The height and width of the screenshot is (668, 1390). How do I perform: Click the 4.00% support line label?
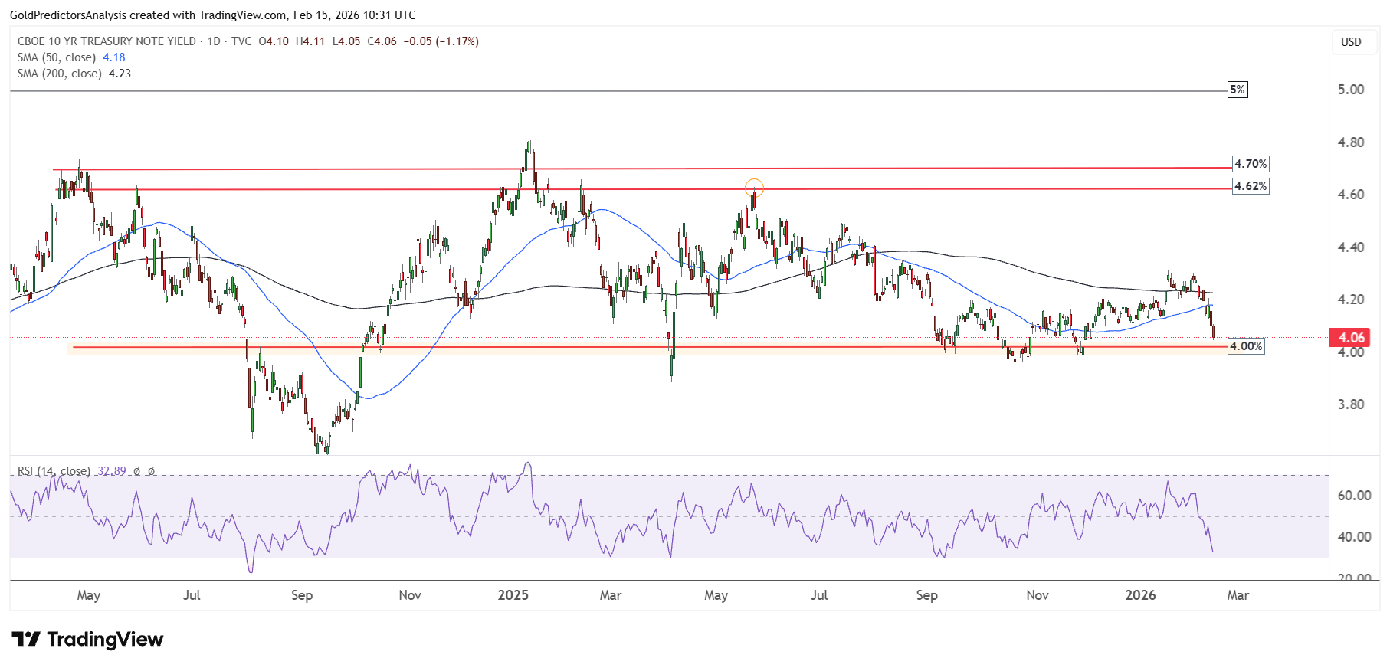coord(1246,346)
